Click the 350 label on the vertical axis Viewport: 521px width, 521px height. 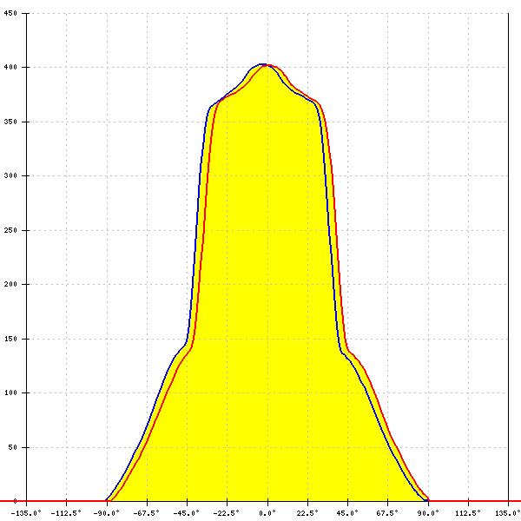click(10, 122)
